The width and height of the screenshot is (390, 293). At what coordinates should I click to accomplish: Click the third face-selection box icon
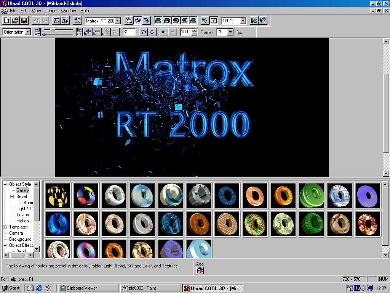pos(176,21)
